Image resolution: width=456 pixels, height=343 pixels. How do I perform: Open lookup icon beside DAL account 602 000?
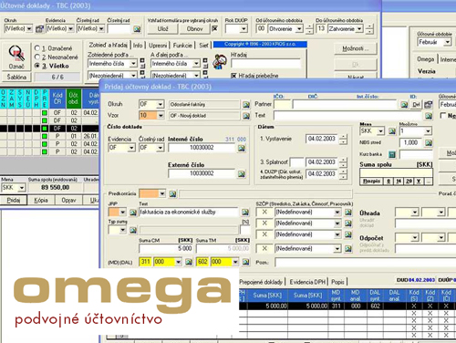245,262
